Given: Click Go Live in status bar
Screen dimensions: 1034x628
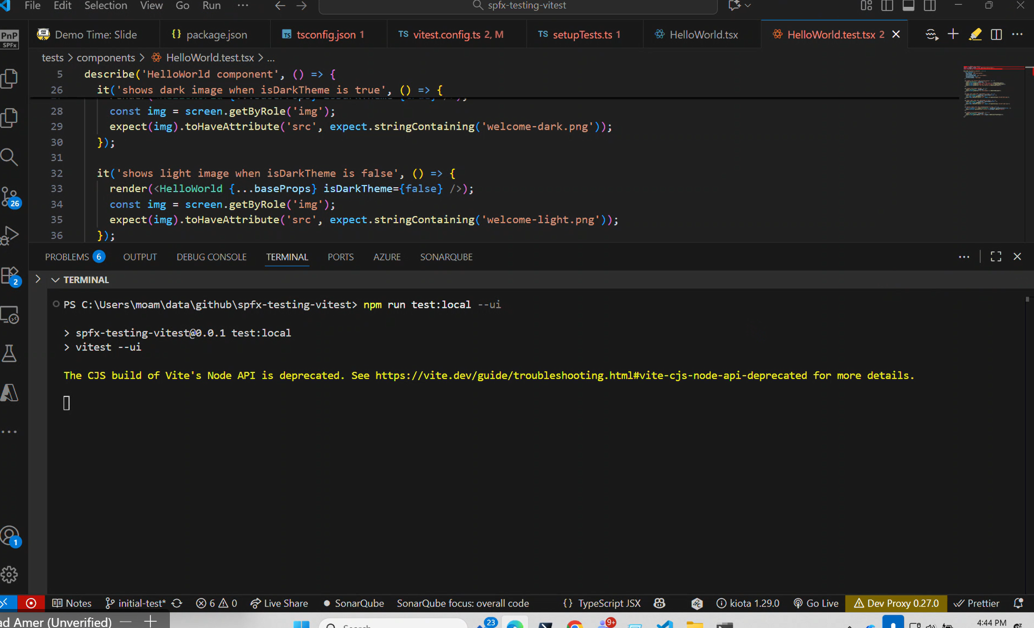Looking at the screenshot, I should coord(816,603).
